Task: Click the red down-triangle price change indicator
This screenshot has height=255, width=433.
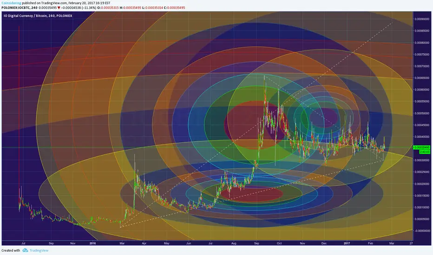Action: (x=59, y=8)
